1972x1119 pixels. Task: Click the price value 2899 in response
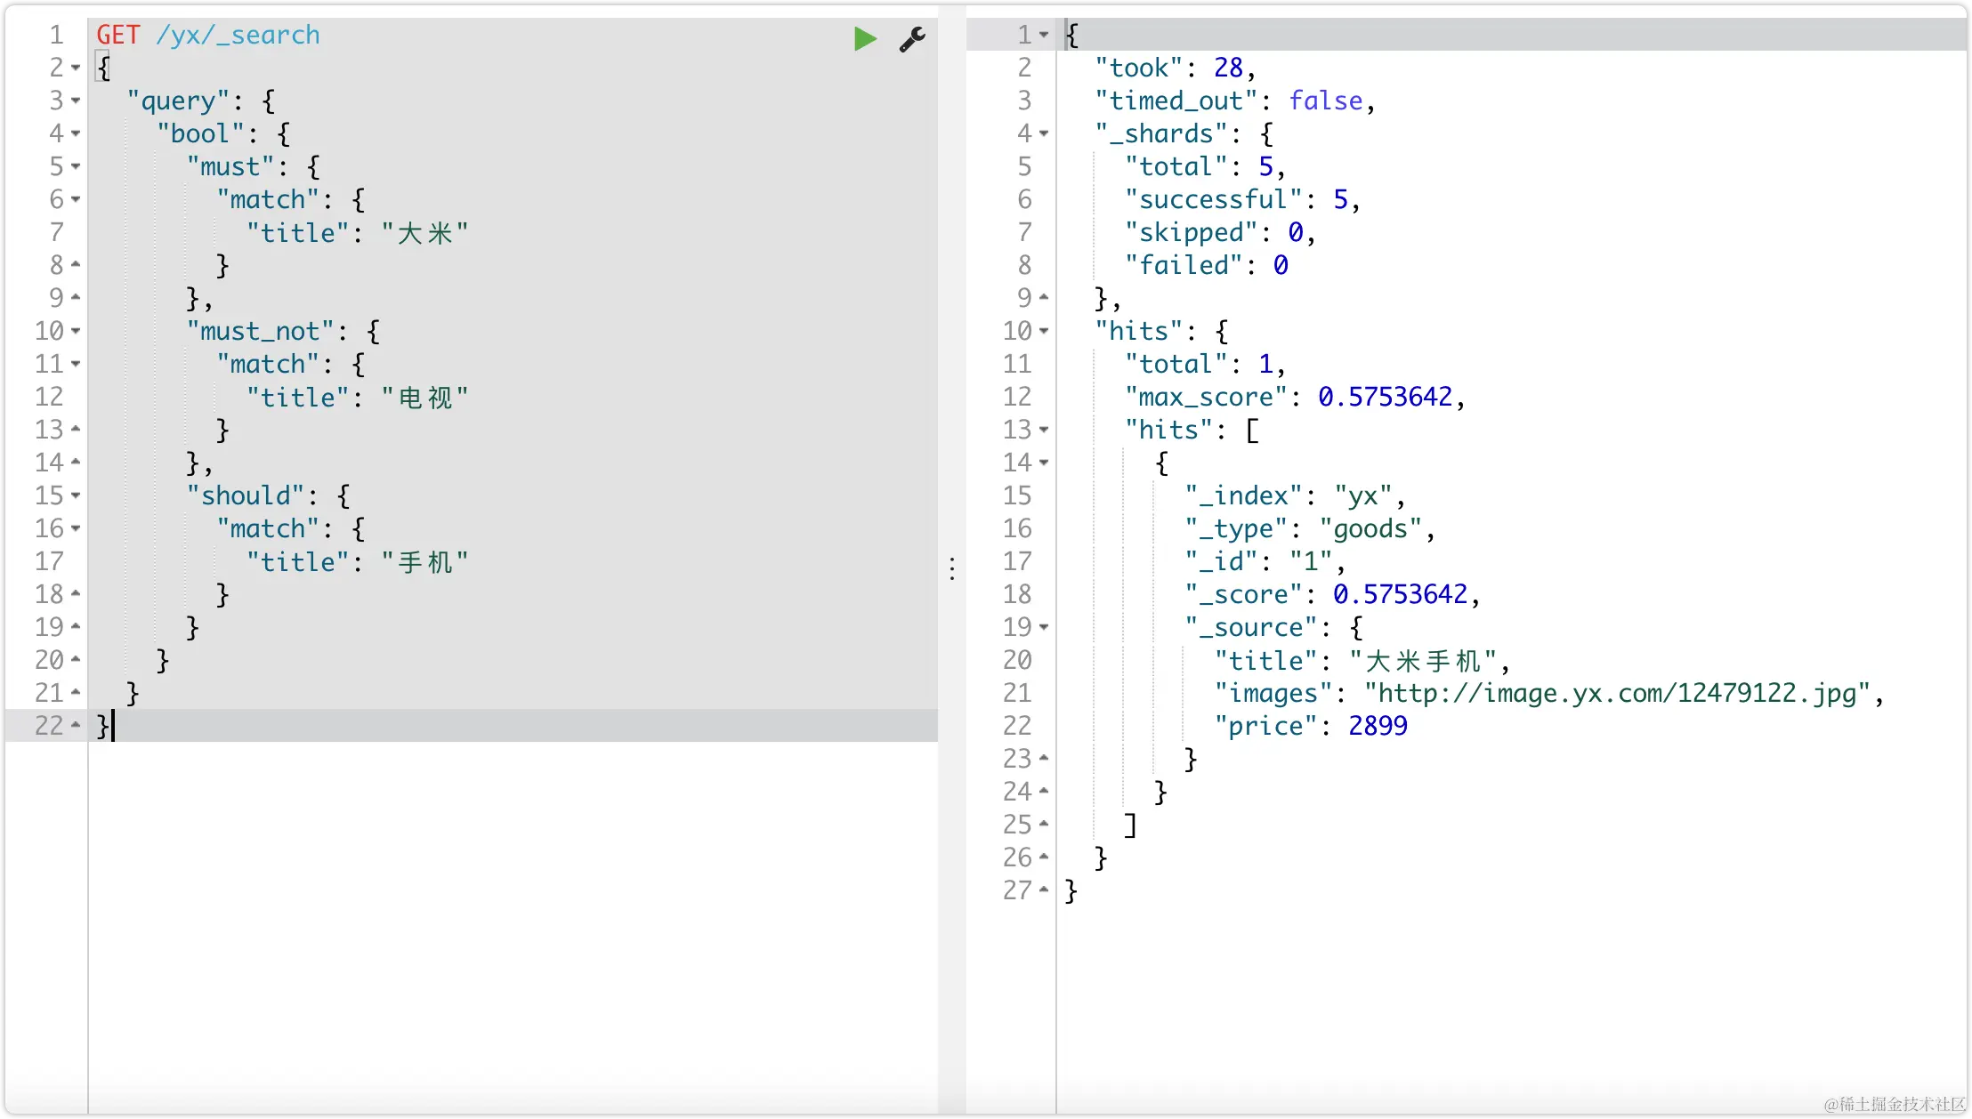click(x=1378, y=726)
